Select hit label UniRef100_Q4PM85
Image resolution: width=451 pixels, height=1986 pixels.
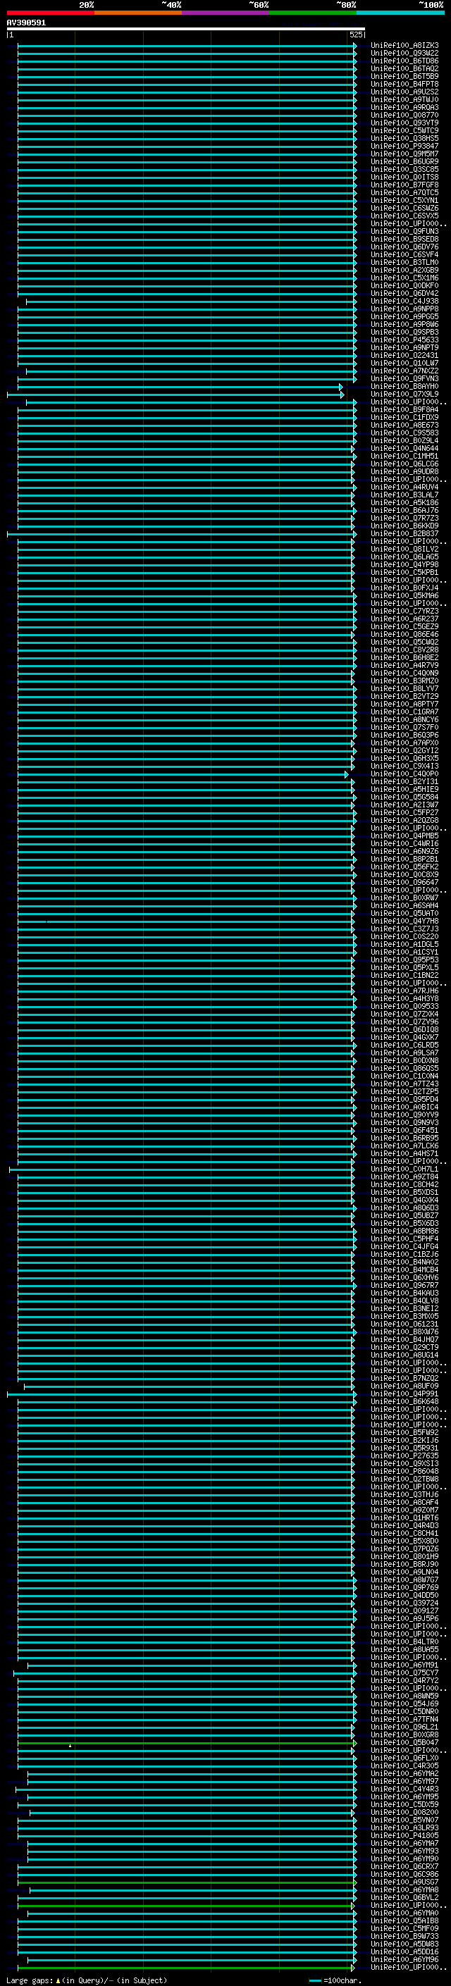pyautogui.click(x=404, y=836)
